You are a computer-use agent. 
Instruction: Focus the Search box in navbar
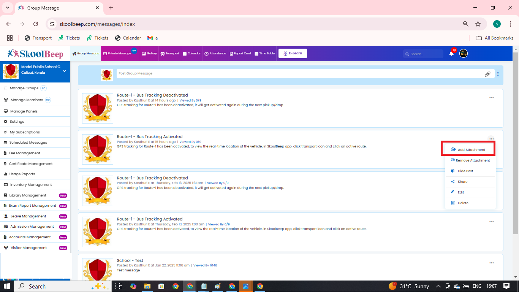coord(423,54)
